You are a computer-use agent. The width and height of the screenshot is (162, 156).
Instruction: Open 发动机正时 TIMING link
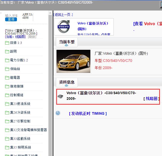click(88, 113)
